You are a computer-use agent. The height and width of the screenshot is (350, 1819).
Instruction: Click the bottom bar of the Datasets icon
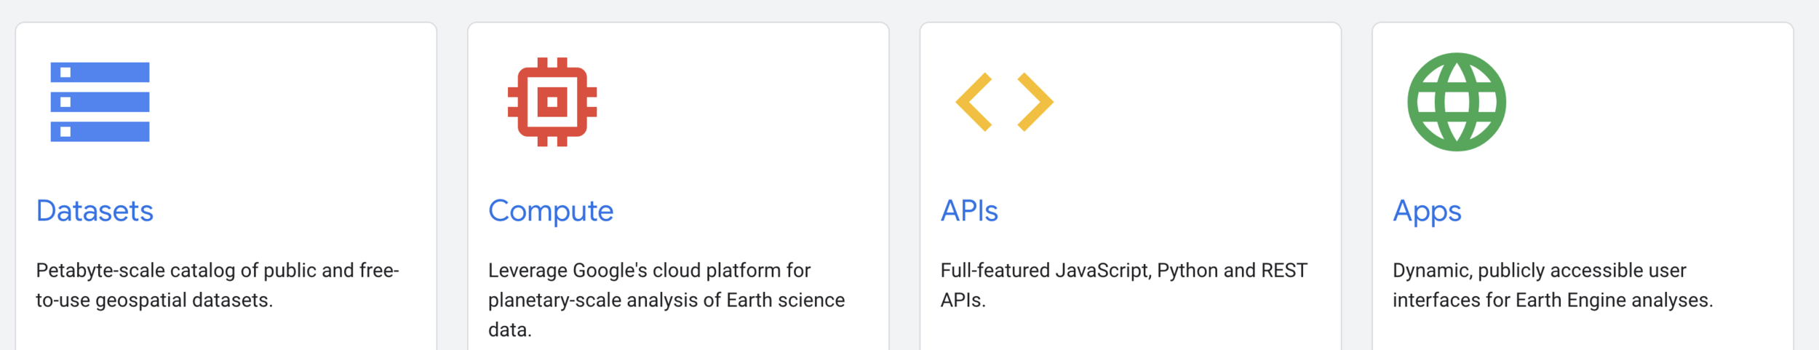tap(100, 132)
